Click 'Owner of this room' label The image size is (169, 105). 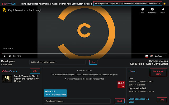pyautogui.click(x=137, y=85)
